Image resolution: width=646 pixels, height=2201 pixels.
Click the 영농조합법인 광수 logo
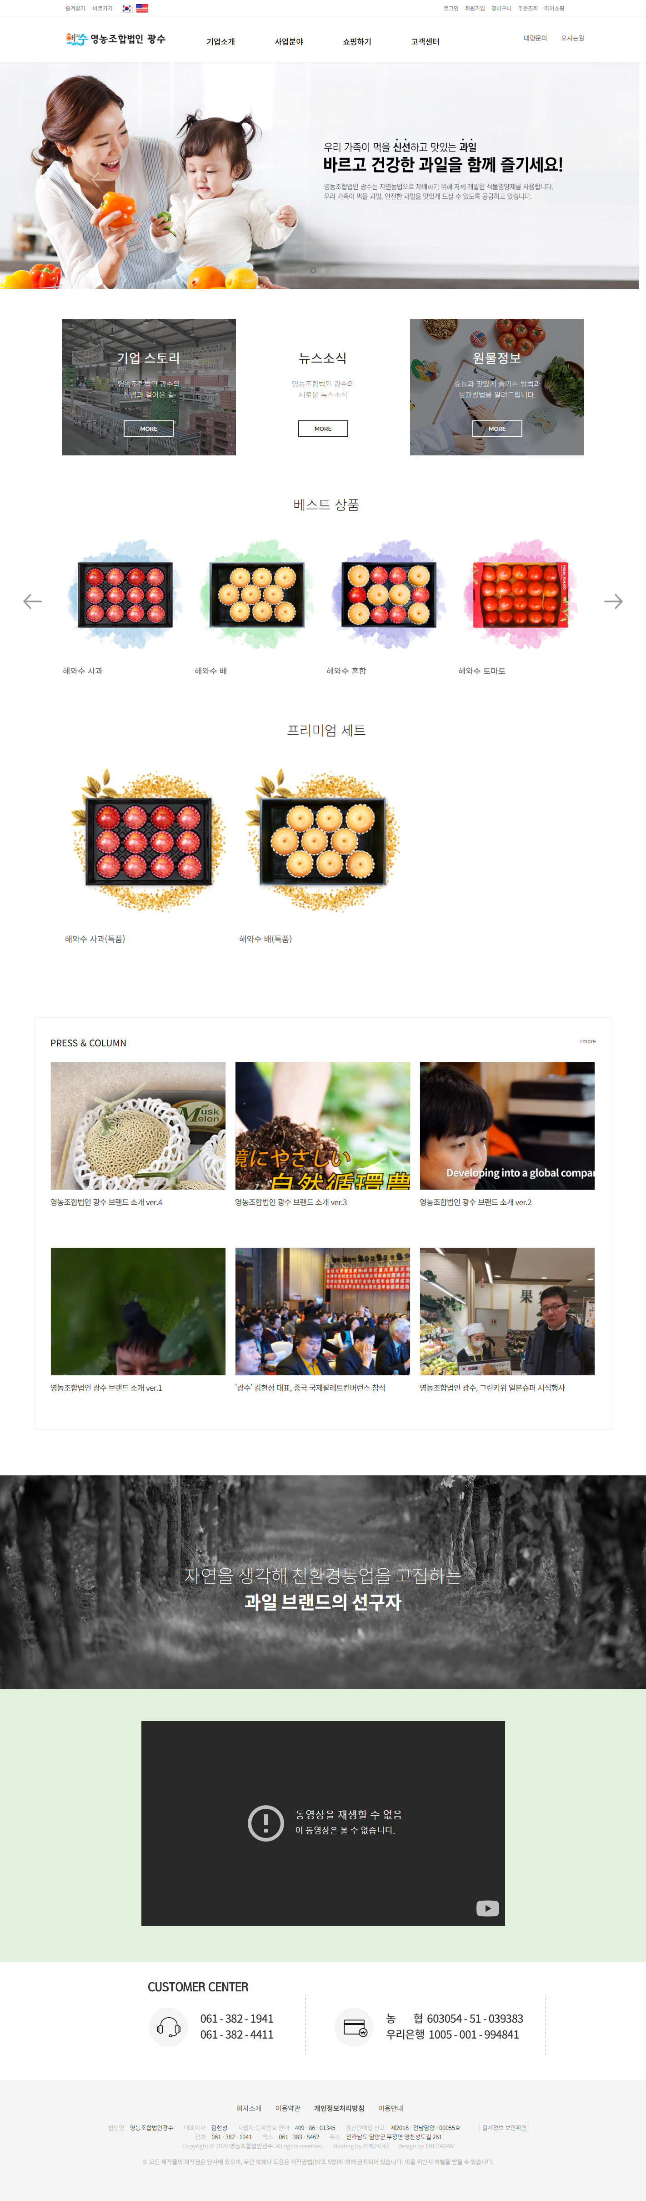(x=115, y=39)
